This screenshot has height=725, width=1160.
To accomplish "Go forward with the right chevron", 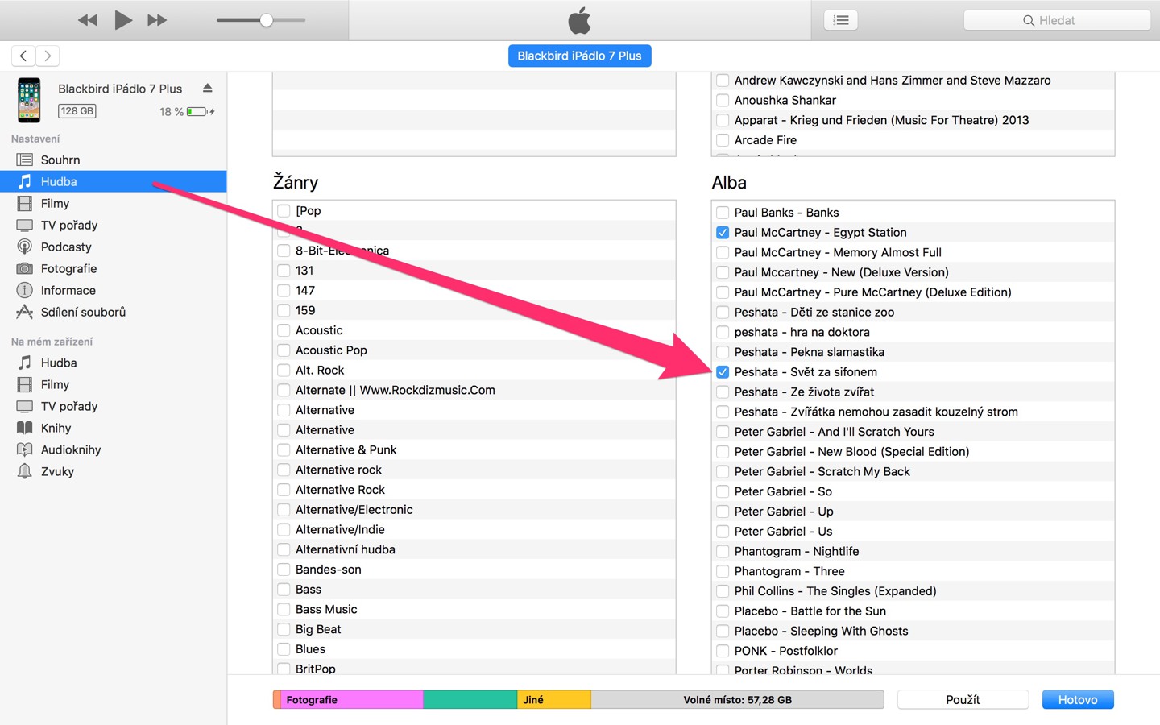I will tap(48, 56).
